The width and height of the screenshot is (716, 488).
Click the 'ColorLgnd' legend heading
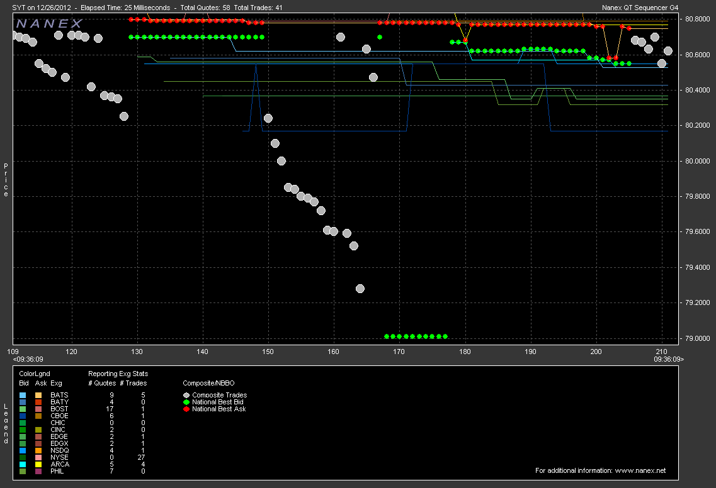point(35,374)
